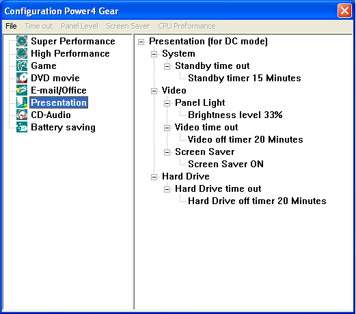Pick the Battery saving profile label

tap(63, 127)
